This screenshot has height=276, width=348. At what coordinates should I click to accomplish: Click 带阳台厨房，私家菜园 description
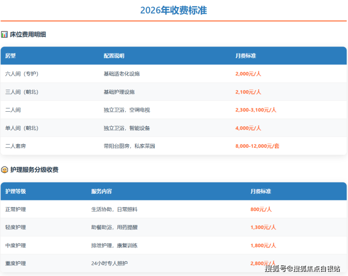tap(129, 146)
